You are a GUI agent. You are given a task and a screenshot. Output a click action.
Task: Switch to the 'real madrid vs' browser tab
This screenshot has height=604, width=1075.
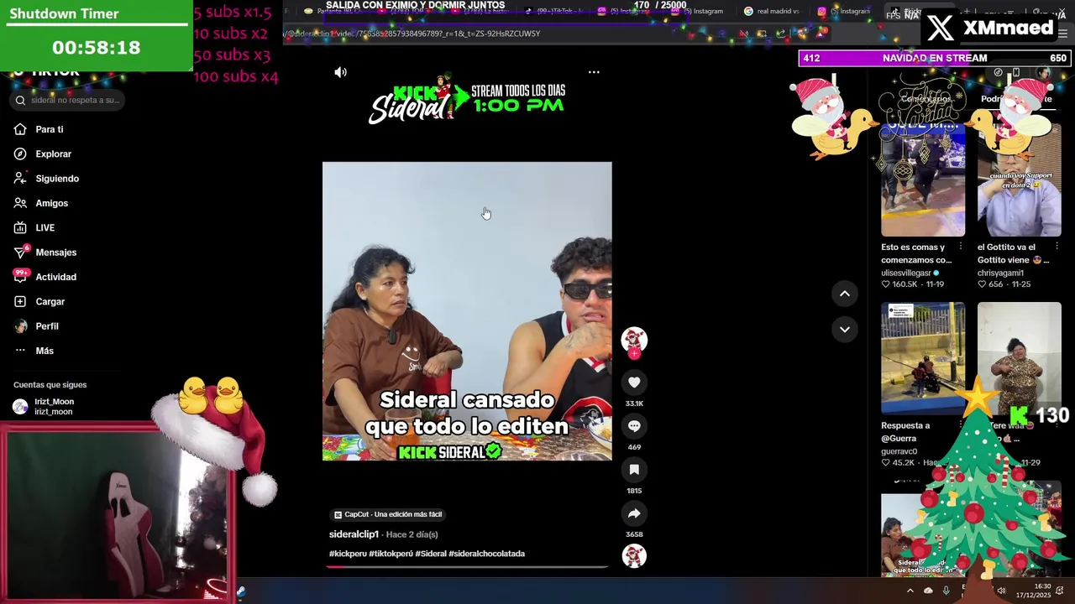coord(771,11)
